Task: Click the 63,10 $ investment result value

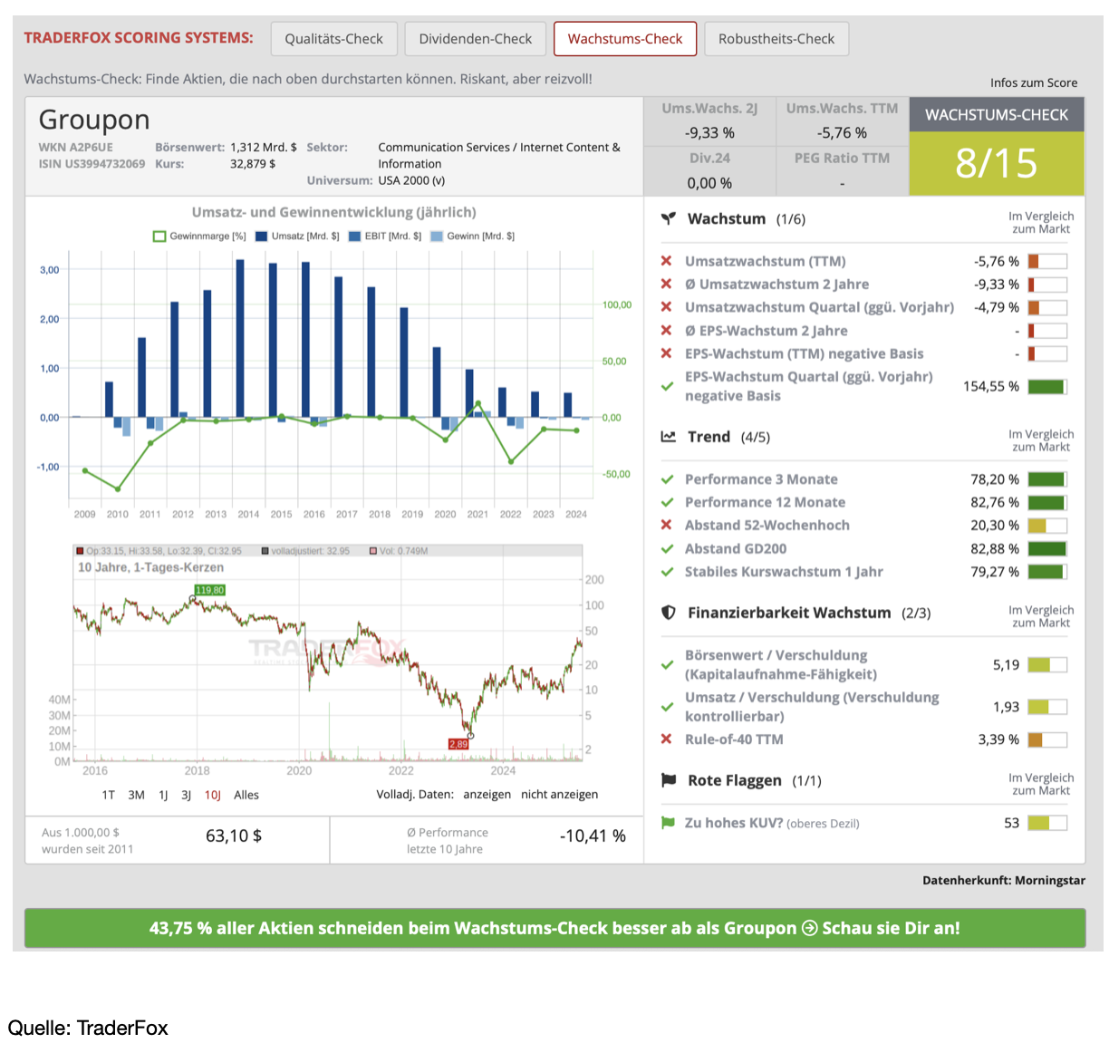Action: (x=234, y=836)
